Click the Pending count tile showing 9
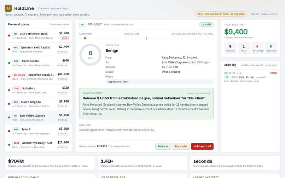This screenshot has width=285, height=178. pos(230,48)
